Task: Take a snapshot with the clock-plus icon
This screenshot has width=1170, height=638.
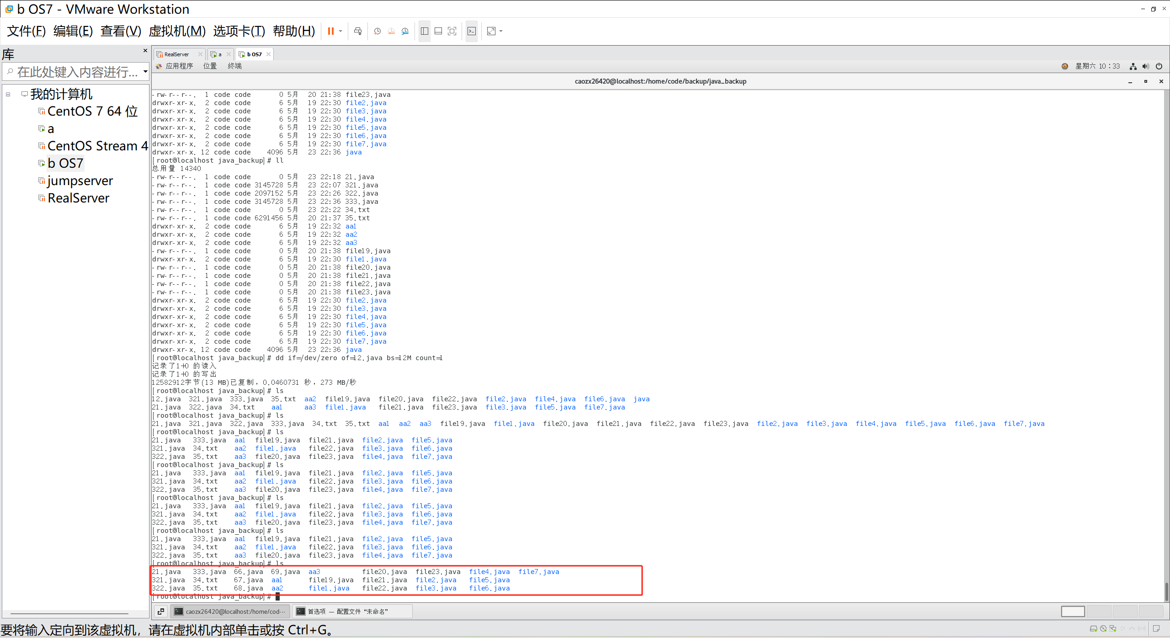Action: [x=377, y=31]
